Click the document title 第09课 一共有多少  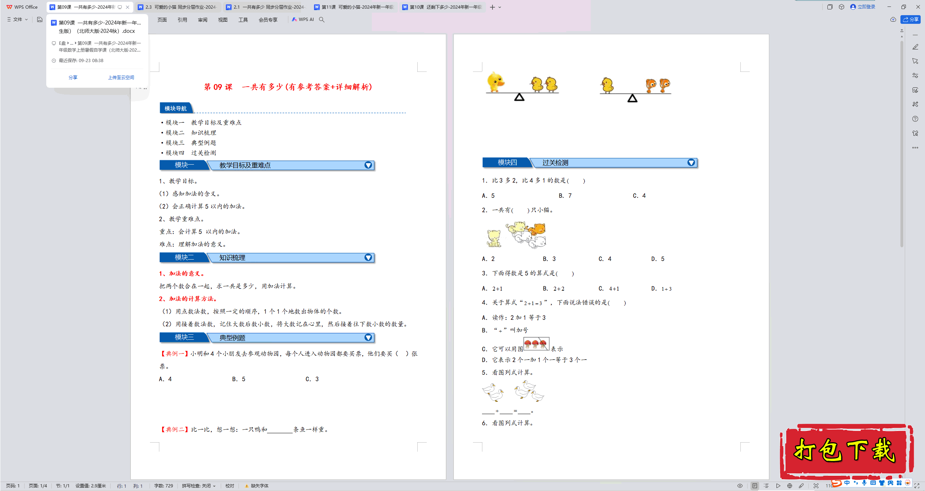click(288, 87)
